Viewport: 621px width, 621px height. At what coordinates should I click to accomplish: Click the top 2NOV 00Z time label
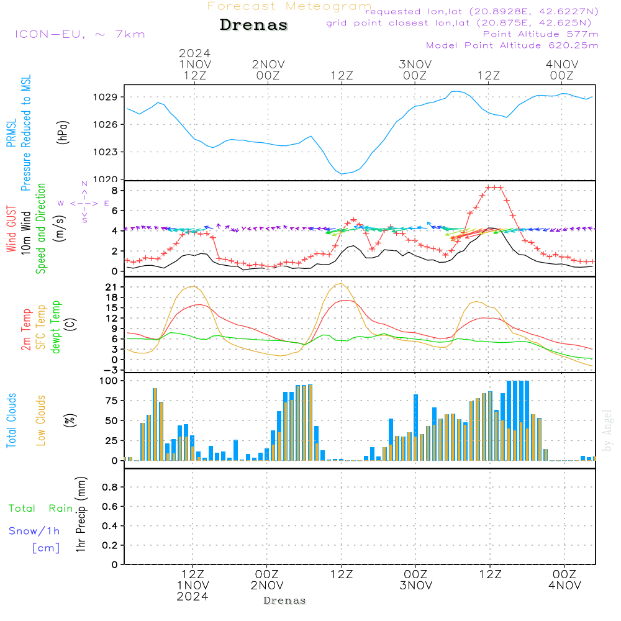[268, 70]
